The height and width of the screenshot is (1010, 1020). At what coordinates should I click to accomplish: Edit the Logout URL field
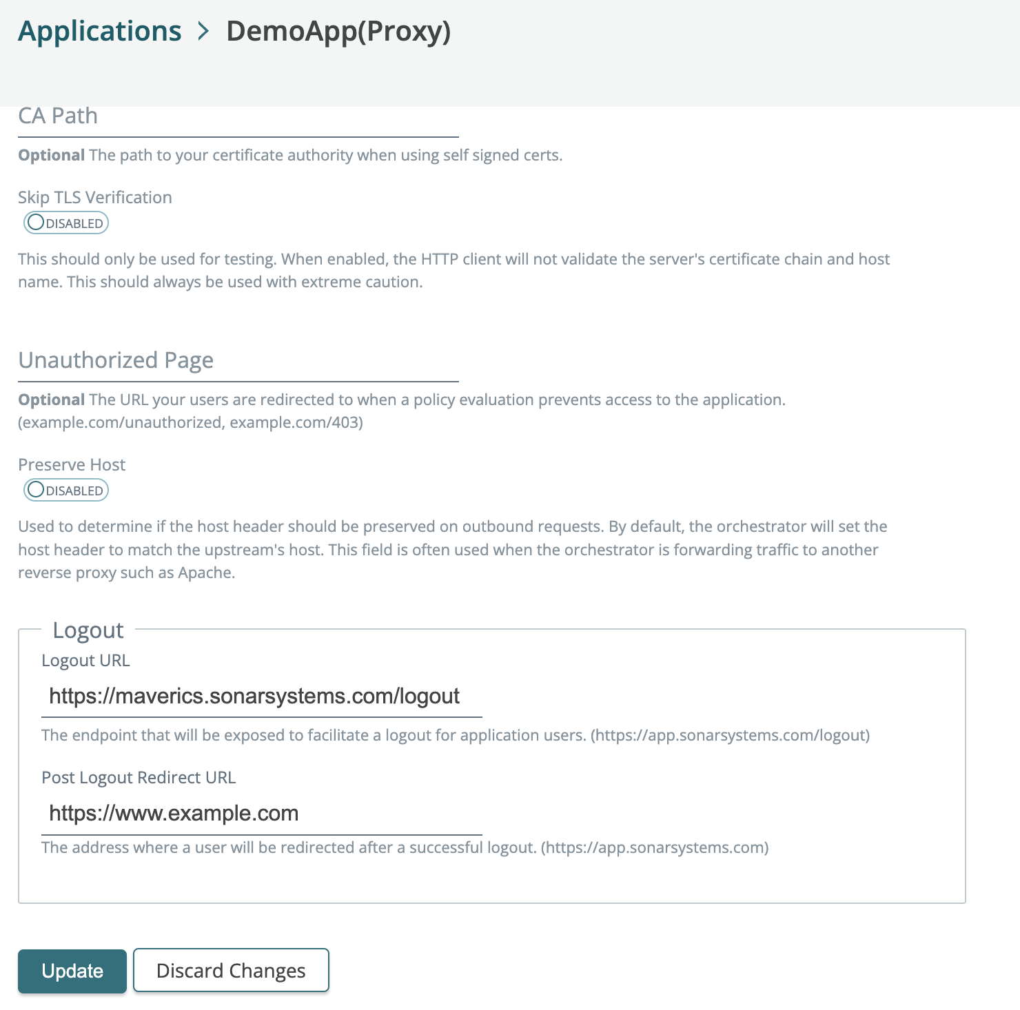pos(262,697)
